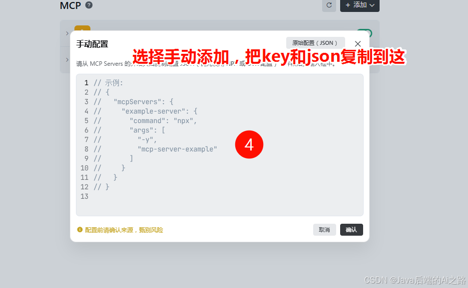This screenshot has height=288, width=468.
Task: Close the 手动配置 dialog
Action: point(358,44)
